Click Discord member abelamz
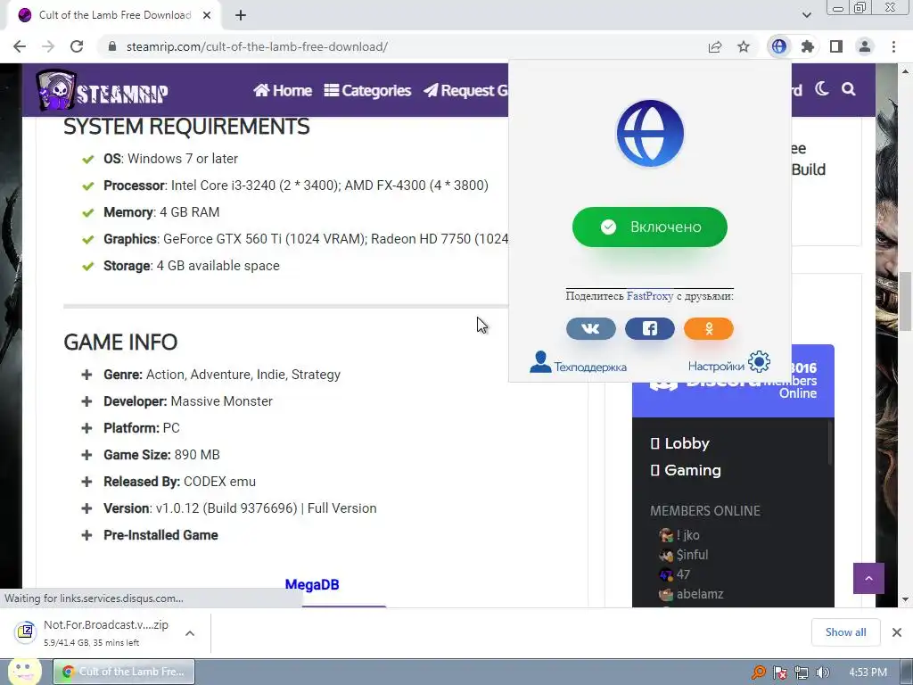The height and width of the screenshot is (685, 913). [x=691, y=594]
